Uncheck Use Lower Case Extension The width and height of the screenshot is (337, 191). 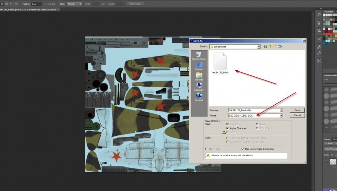pos(243,149)
